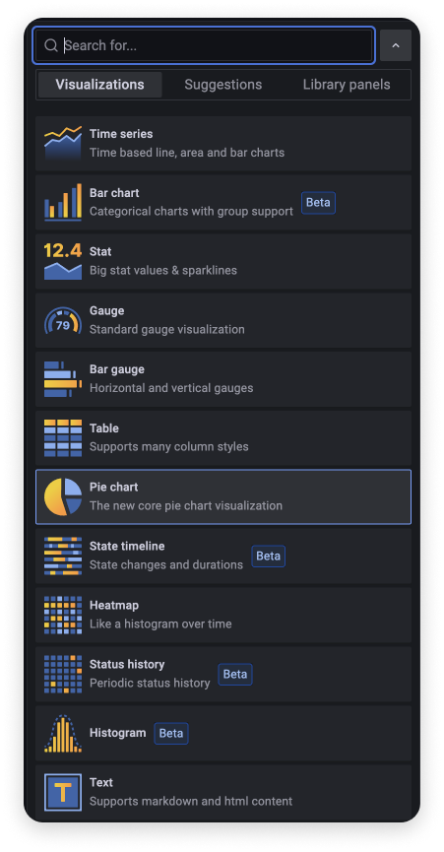Select the Pie chart icon
The width and height of the screenshot is (444, 852).
[63, 496]
